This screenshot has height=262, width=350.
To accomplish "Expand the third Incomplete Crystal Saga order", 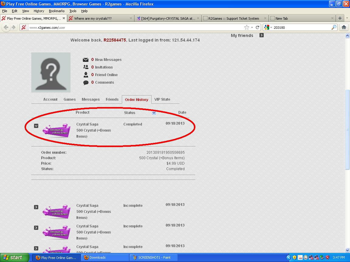I will pos(36,248).
